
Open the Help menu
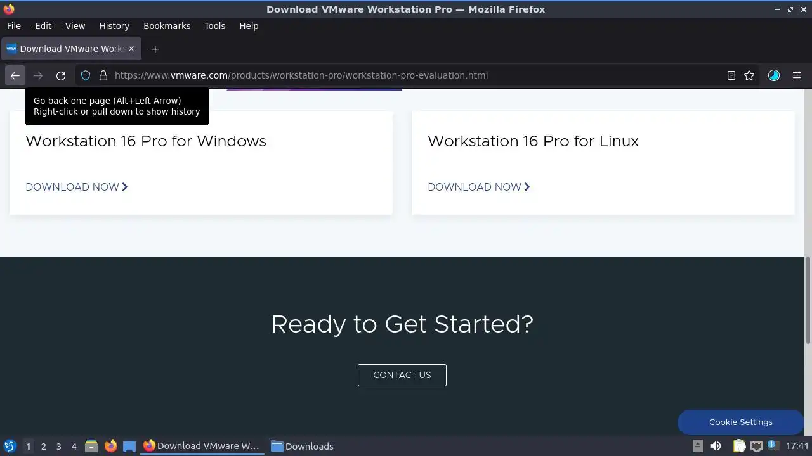coord(249,26)
